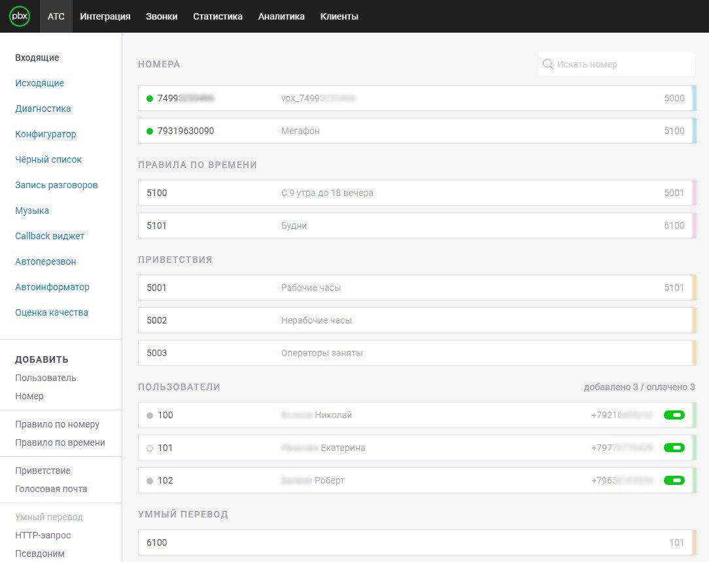Image resolution: width=709 pixels, height=562 pixels.
Task: Open time rule 5101 Будни
Action: pyautogui.click(x=417, y=225)
